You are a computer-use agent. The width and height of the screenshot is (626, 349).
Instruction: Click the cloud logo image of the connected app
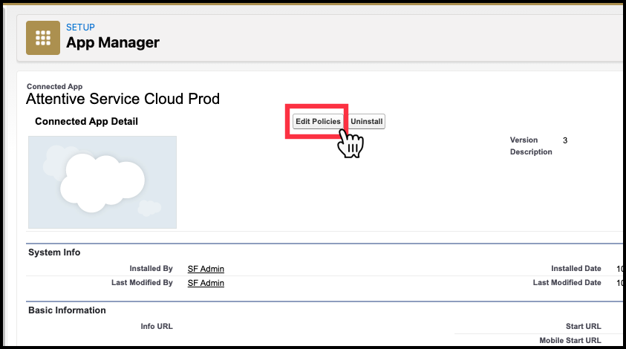[102, 182]
